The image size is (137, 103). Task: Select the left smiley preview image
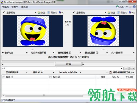(x=33, y=31)
